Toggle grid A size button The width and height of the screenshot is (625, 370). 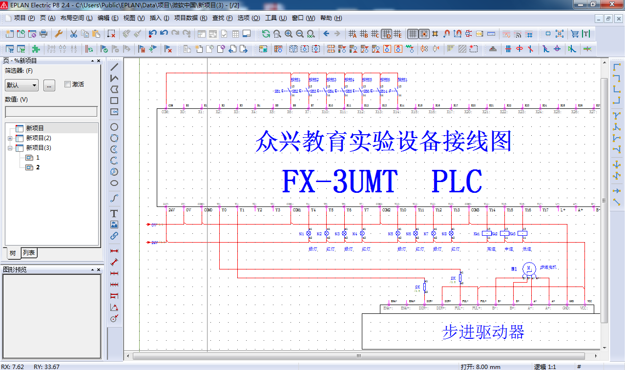[x=353, y=34]
